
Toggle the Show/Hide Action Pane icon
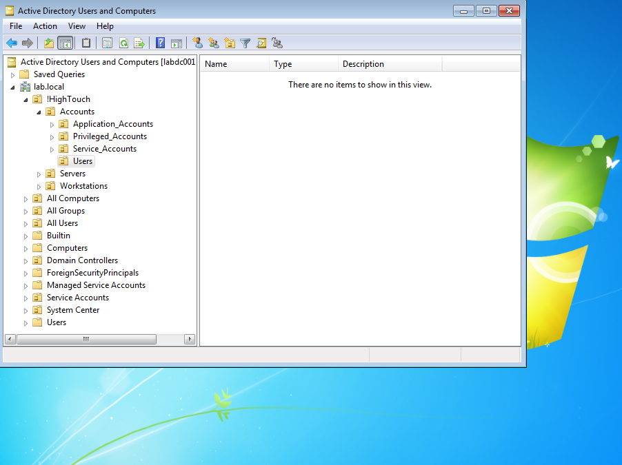[x=177, y=43]
